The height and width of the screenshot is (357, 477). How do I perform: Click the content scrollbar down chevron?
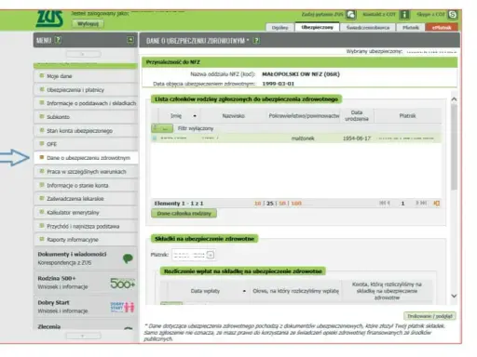pyautogui.click(x=454, y=296)
